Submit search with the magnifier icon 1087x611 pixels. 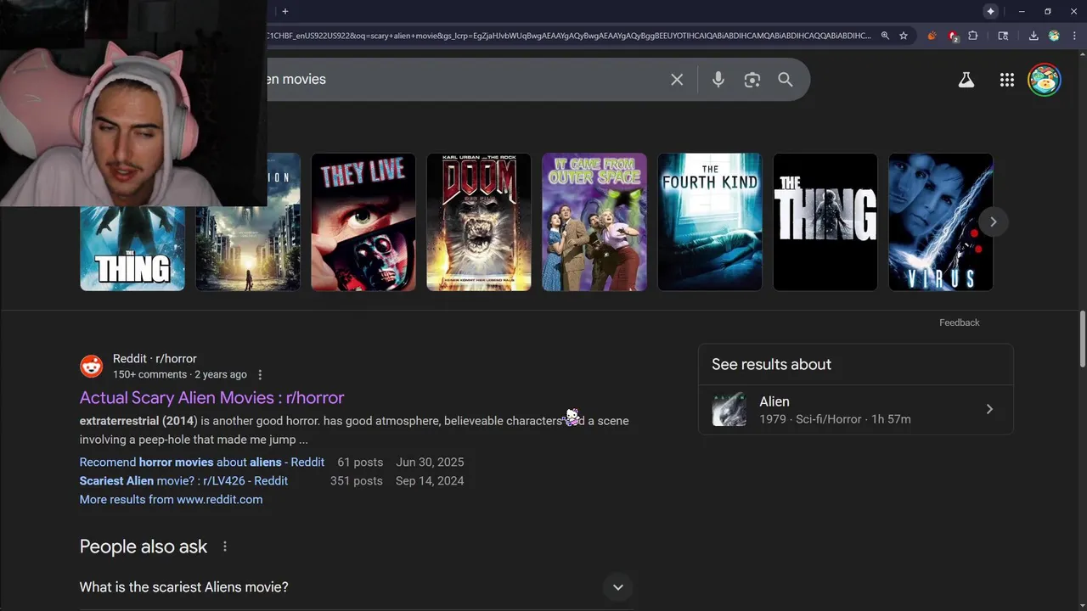(786, 79)
